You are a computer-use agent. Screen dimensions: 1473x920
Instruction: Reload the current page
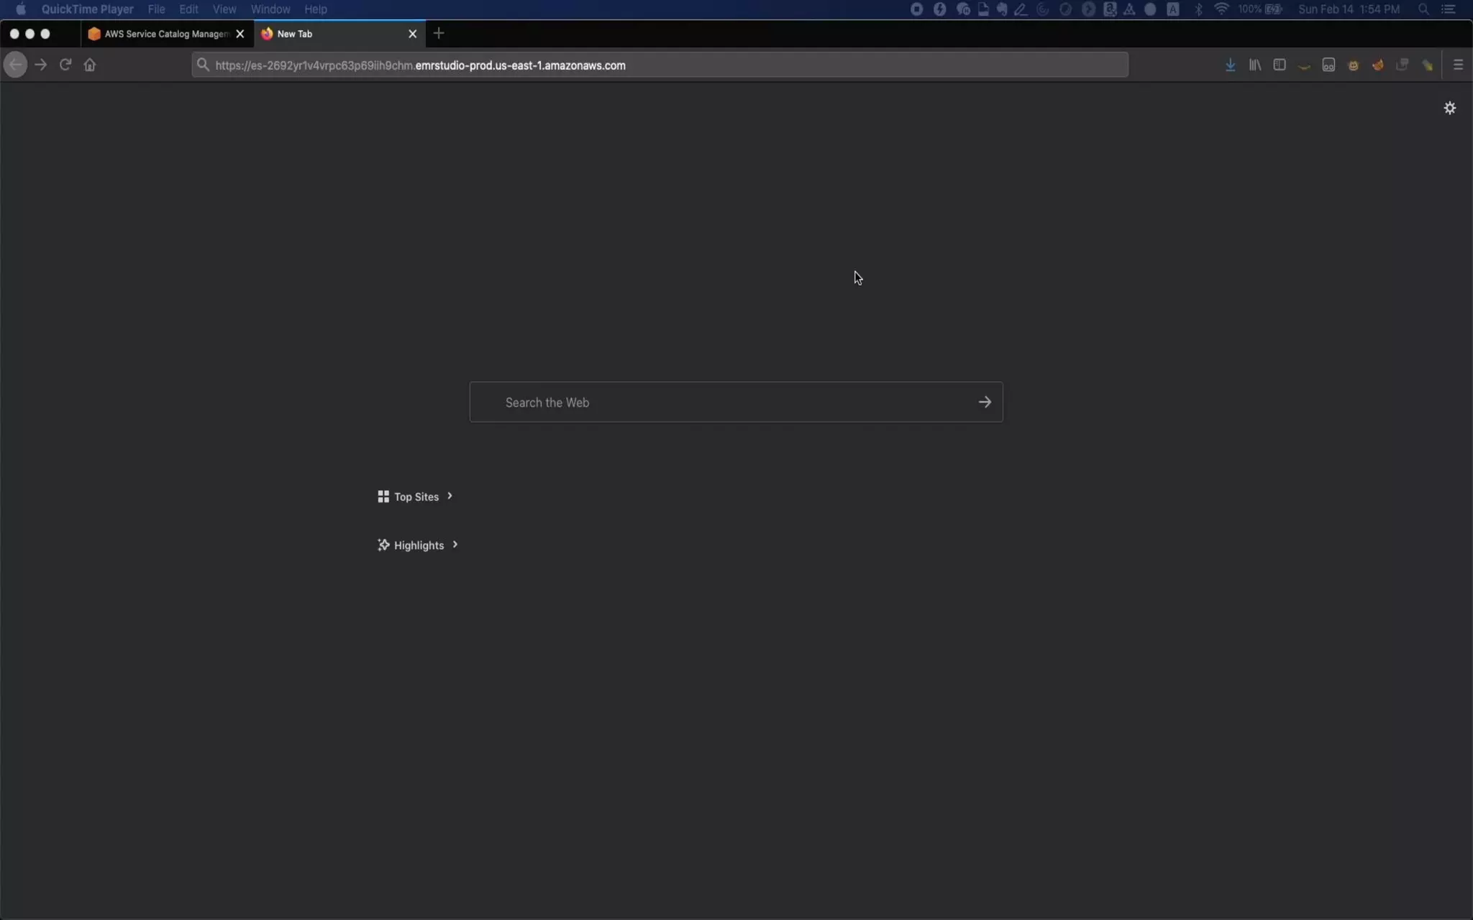pyautogui.click(x=65, y=65)
